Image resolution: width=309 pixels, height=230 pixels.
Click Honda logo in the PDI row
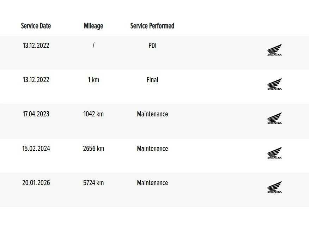pos(274,50)
